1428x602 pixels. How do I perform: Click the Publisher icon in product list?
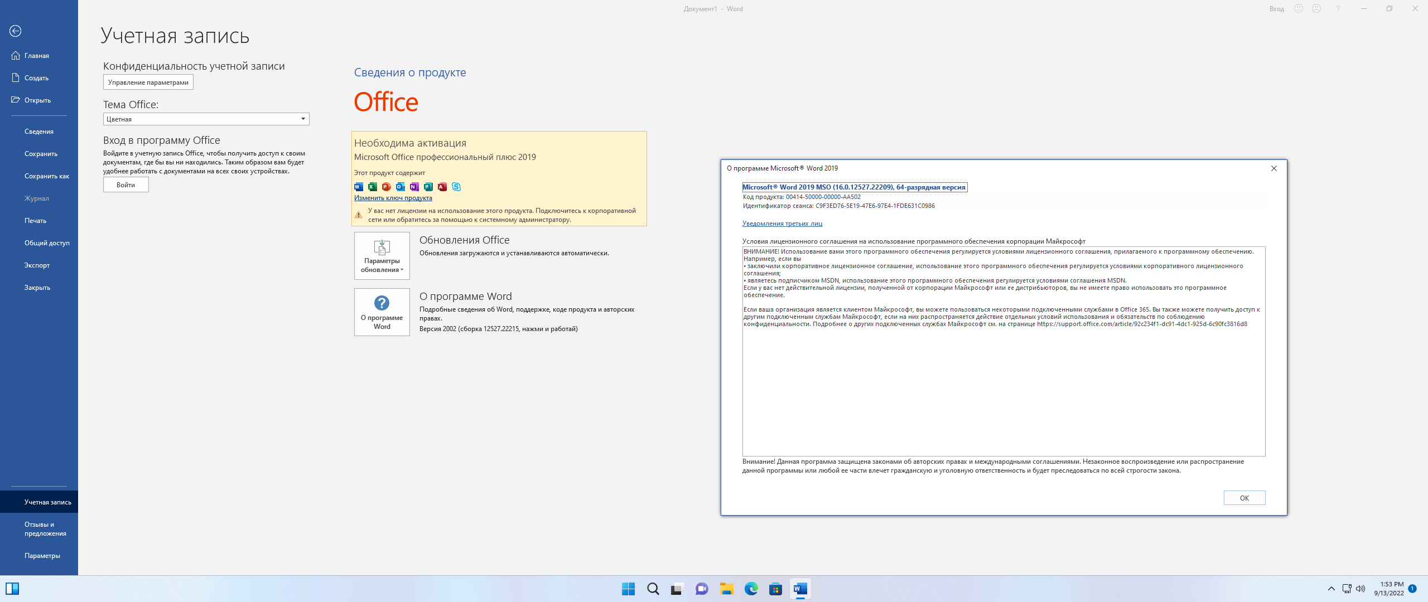[x=428, y=187]
